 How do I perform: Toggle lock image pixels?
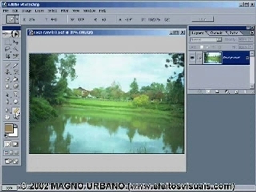[207, 47]
